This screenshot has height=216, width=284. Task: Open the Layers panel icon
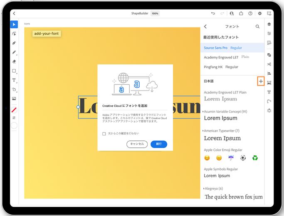(x=269, y=24)
